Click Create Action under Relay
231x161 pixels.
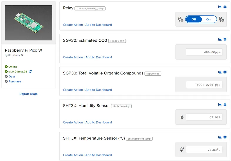(73, 25)
